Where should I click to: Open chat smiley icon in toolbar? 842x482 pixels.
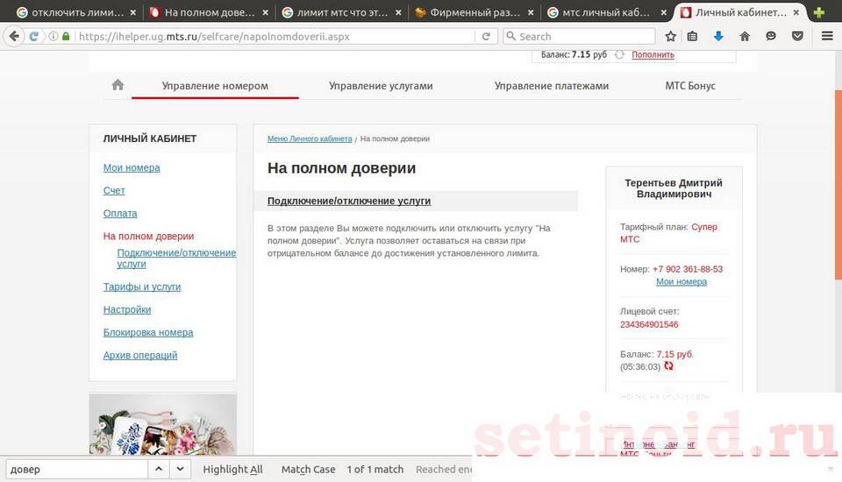[x=771, y=36]
